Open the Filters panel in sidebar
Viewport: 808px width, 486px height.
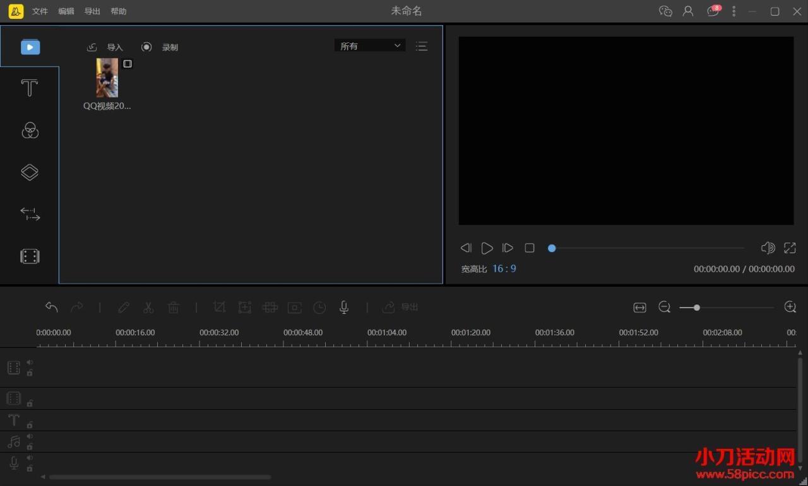pos(30,130)
